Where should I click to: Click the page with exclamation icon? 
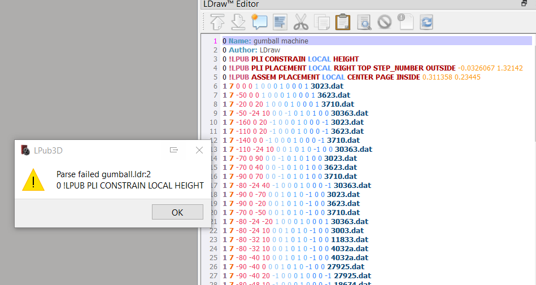click(406, 23)
